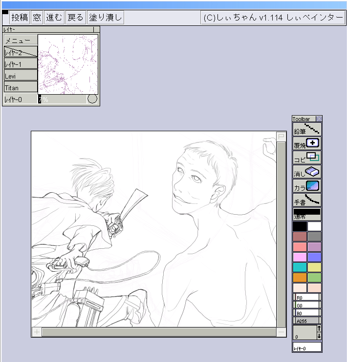The width and height of the screenshot is (347, 362).
Task: Pick the light magenta color swatch
Action: pyautogui.click(x=300, y=257)
